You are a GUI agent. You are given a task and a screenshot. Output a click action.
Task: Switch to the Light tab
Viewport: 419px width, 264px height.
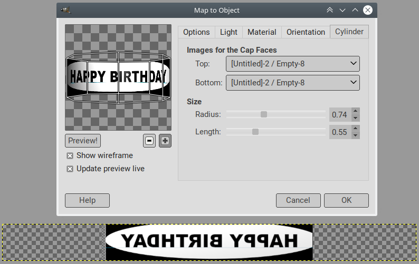tap(228, 32)
